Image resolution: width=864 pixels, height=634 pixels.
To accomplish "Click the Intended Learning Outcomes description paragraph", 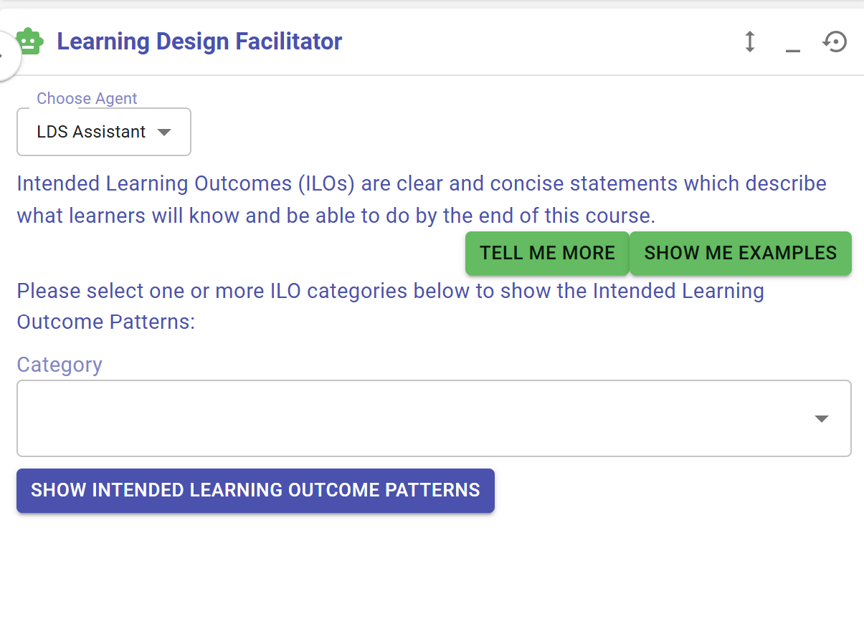I will click(422, 199).
